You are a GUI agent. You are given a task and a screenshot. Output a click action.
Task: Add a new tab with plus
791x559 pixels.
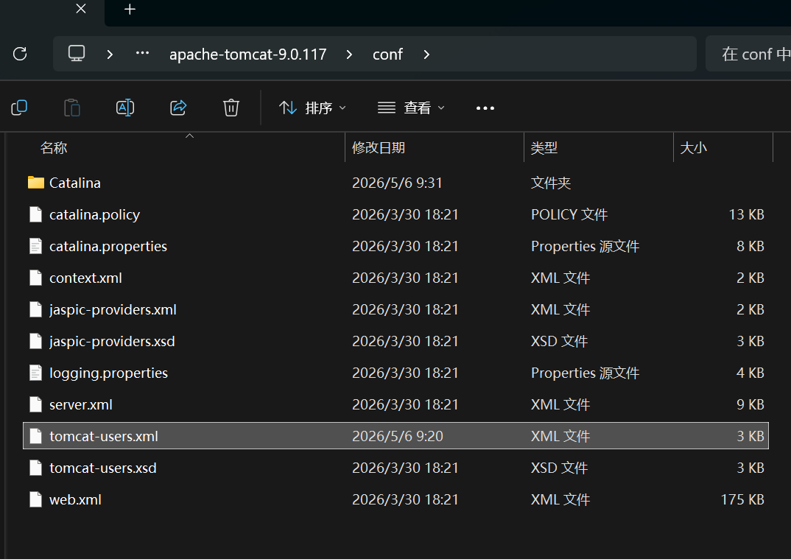pos(130,9)
